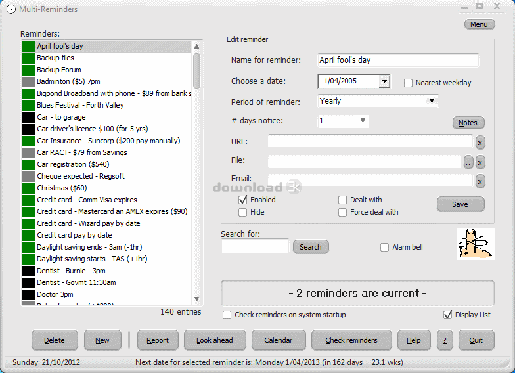Select 'Car registration ($540)' reminder

coord(106,164)
